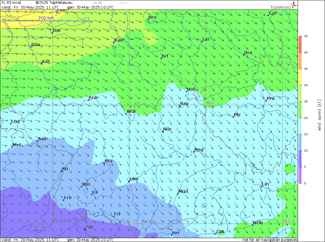Select the Ulm city label
Viewport: 325px width, 242px height.
pyautogui.click(x=134, y=179)
